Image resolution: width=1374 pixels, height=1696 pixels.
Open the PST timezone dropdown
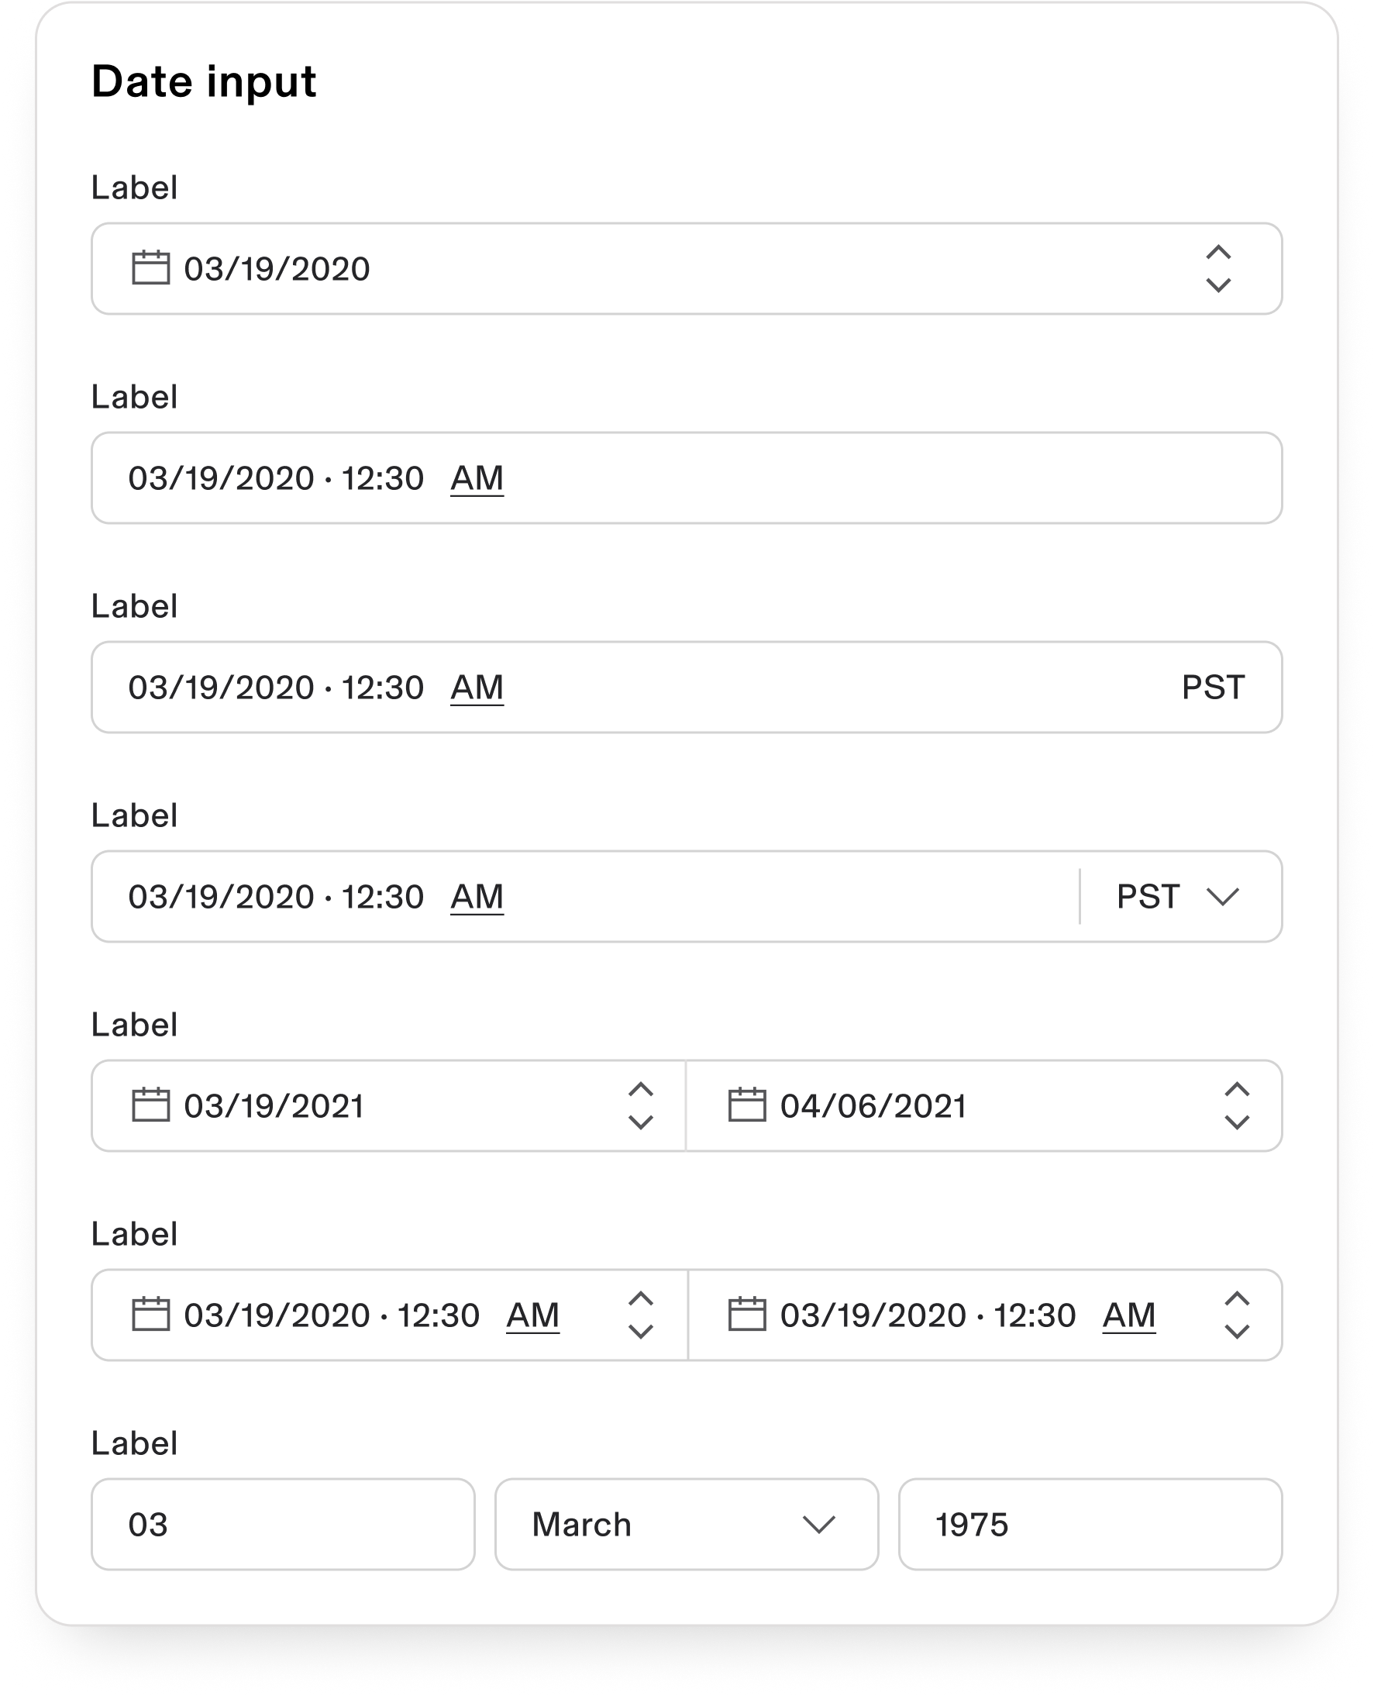(x=1180, y=896)
